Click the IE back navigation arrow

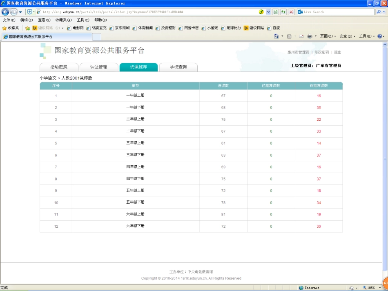tap(5, 12)
